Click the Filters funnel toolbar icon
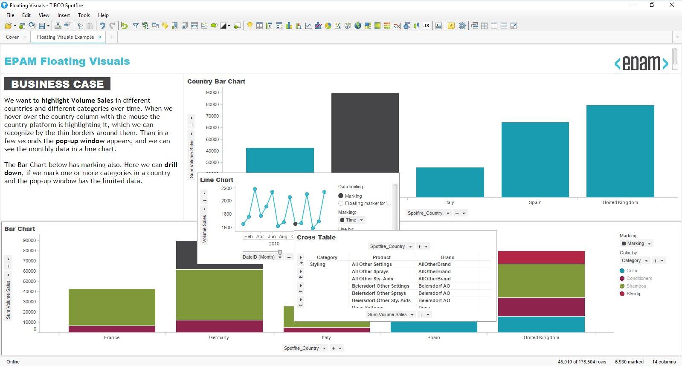 pos(135,26)
